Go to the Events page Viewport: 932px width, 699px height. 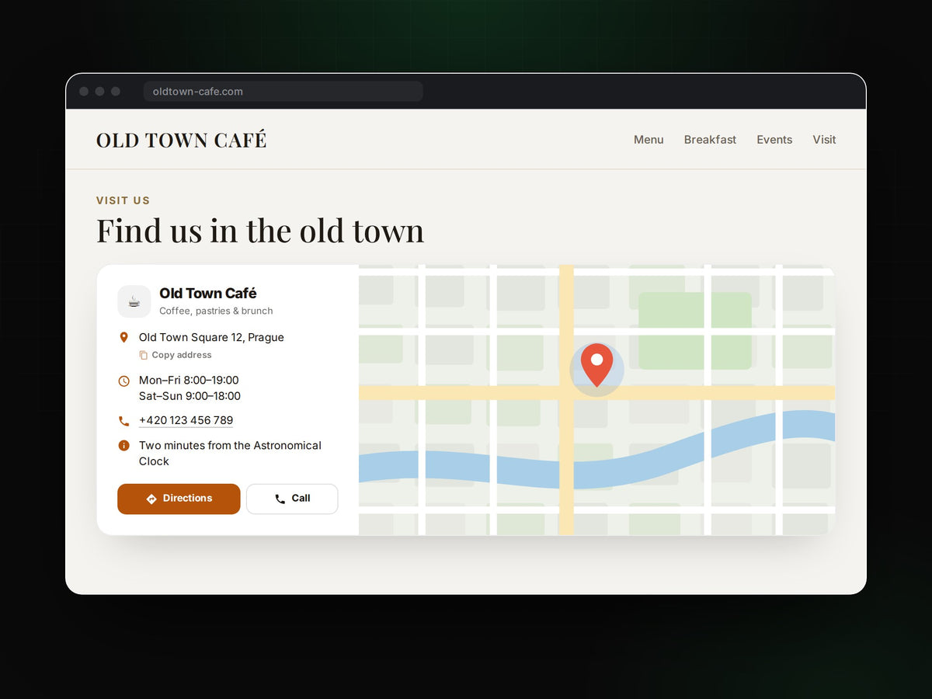coord(774,140)
